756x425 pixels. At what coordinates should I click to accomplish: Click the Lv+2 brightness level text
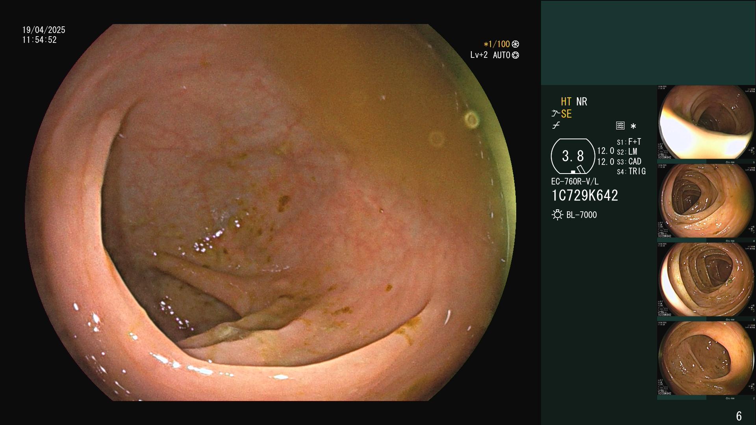pos(479,55)
